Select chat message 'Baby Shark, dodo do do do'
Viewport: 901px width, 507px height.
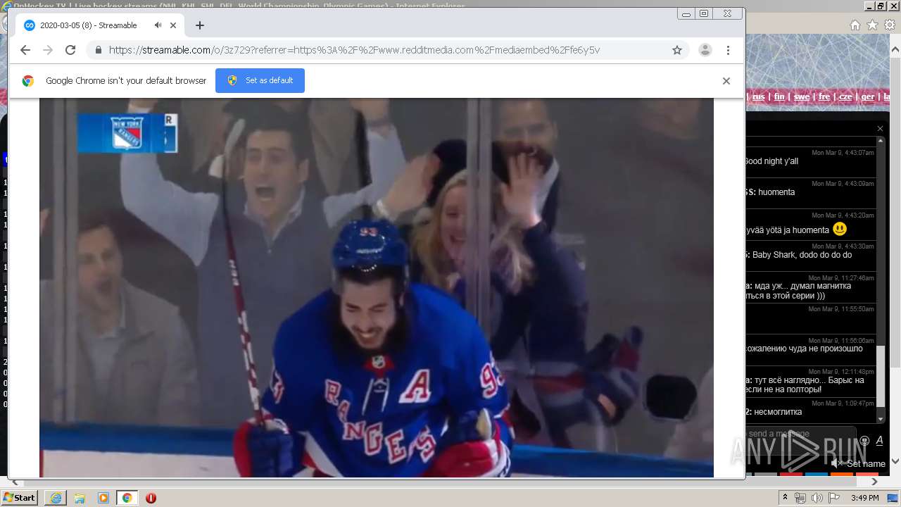click(x=802, y=255)
